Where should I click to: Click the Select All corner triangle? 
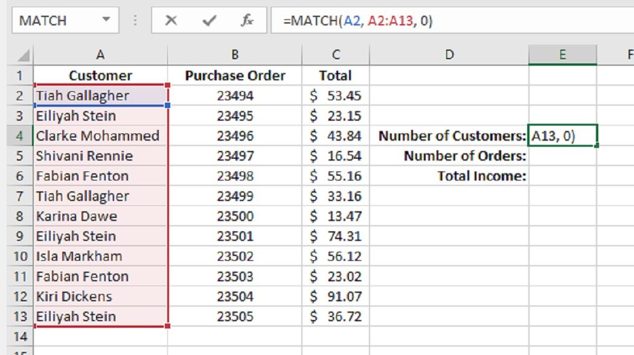23,56
